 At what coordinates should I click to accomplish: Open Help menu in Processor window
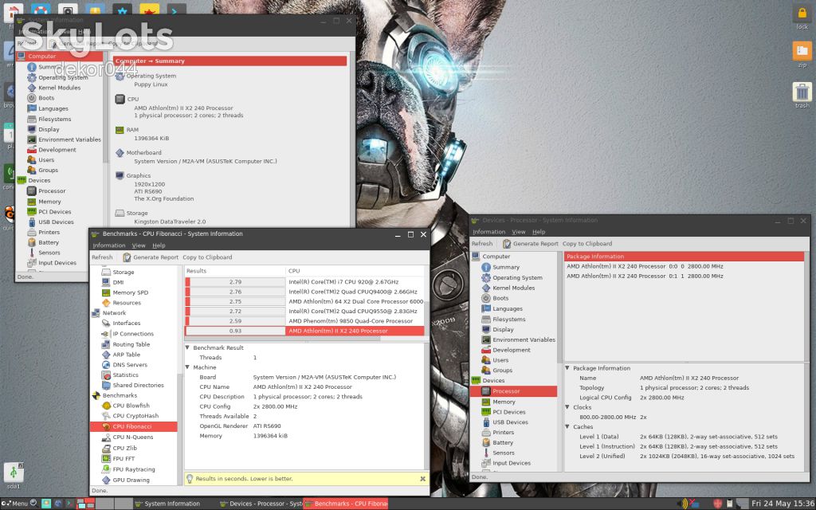(x=539, y=232)
